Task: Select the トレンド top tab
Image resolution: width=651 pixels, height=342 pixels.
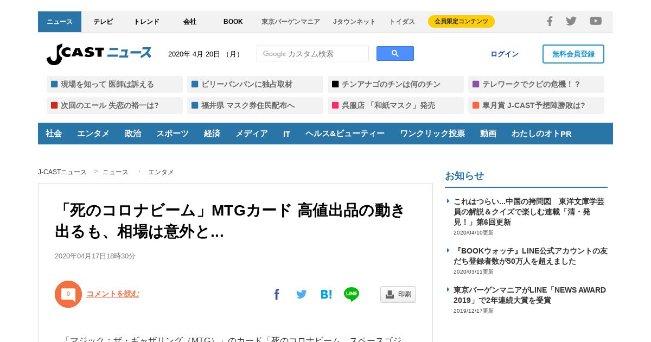Action: coord(146,22)
